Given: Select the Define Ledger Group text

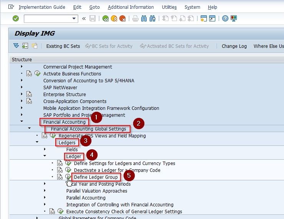Looking at the screenshot, I should pyautogui.click(x=96, y=177).
